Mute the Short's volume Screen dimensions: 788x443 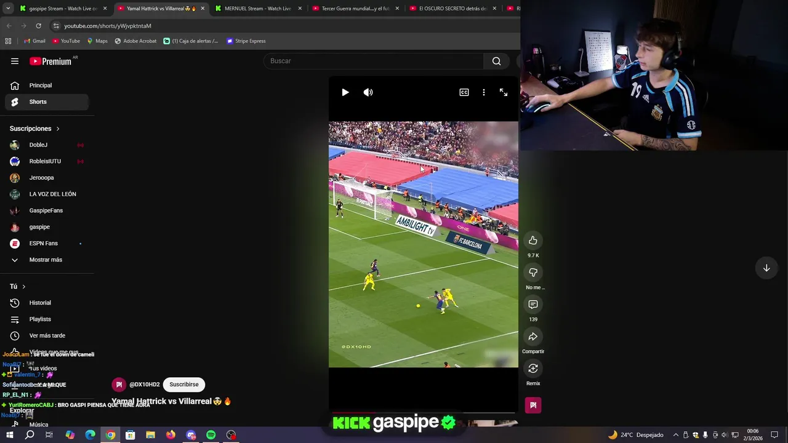368,92
